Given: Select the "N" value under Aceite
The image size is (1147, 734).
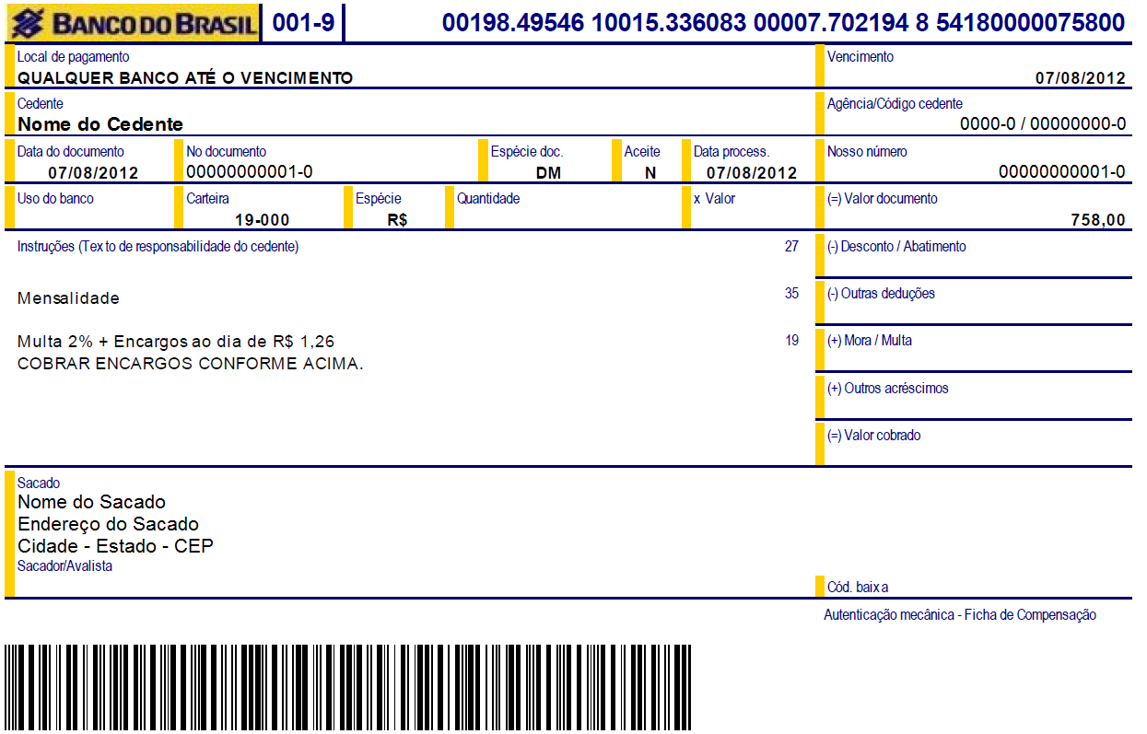Looking at the screenshot, I should [x=650, y=172].
